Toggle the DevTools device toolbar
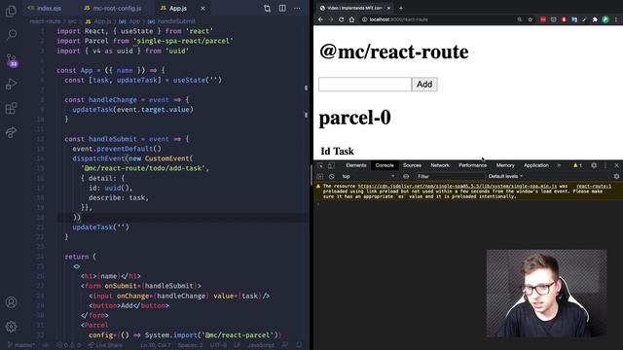 pos(331,165)
